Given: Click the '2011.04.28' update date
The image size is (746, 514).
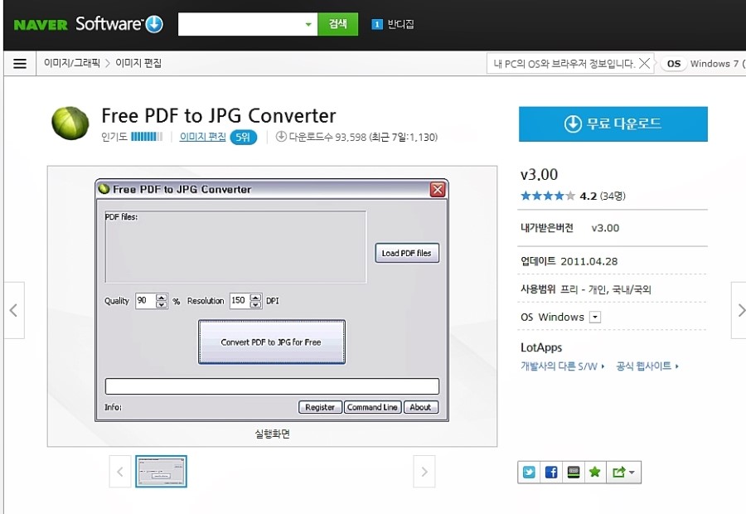Looking at the screenshot, I should [x=589, y=261].
